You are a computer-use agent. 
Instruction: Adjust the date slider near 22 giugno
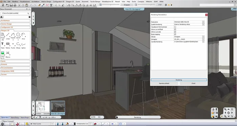110,5
